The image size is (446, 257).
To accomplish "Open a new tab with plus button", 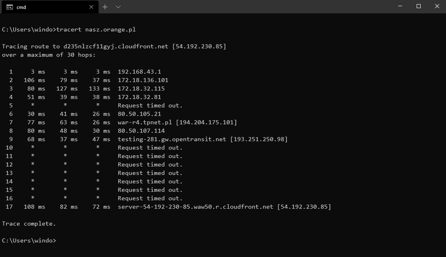I will pyautogui.click(x=105, y=7).
